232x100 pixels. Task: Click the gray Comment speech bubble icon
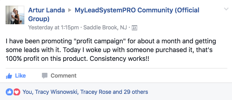click(45, 76)
